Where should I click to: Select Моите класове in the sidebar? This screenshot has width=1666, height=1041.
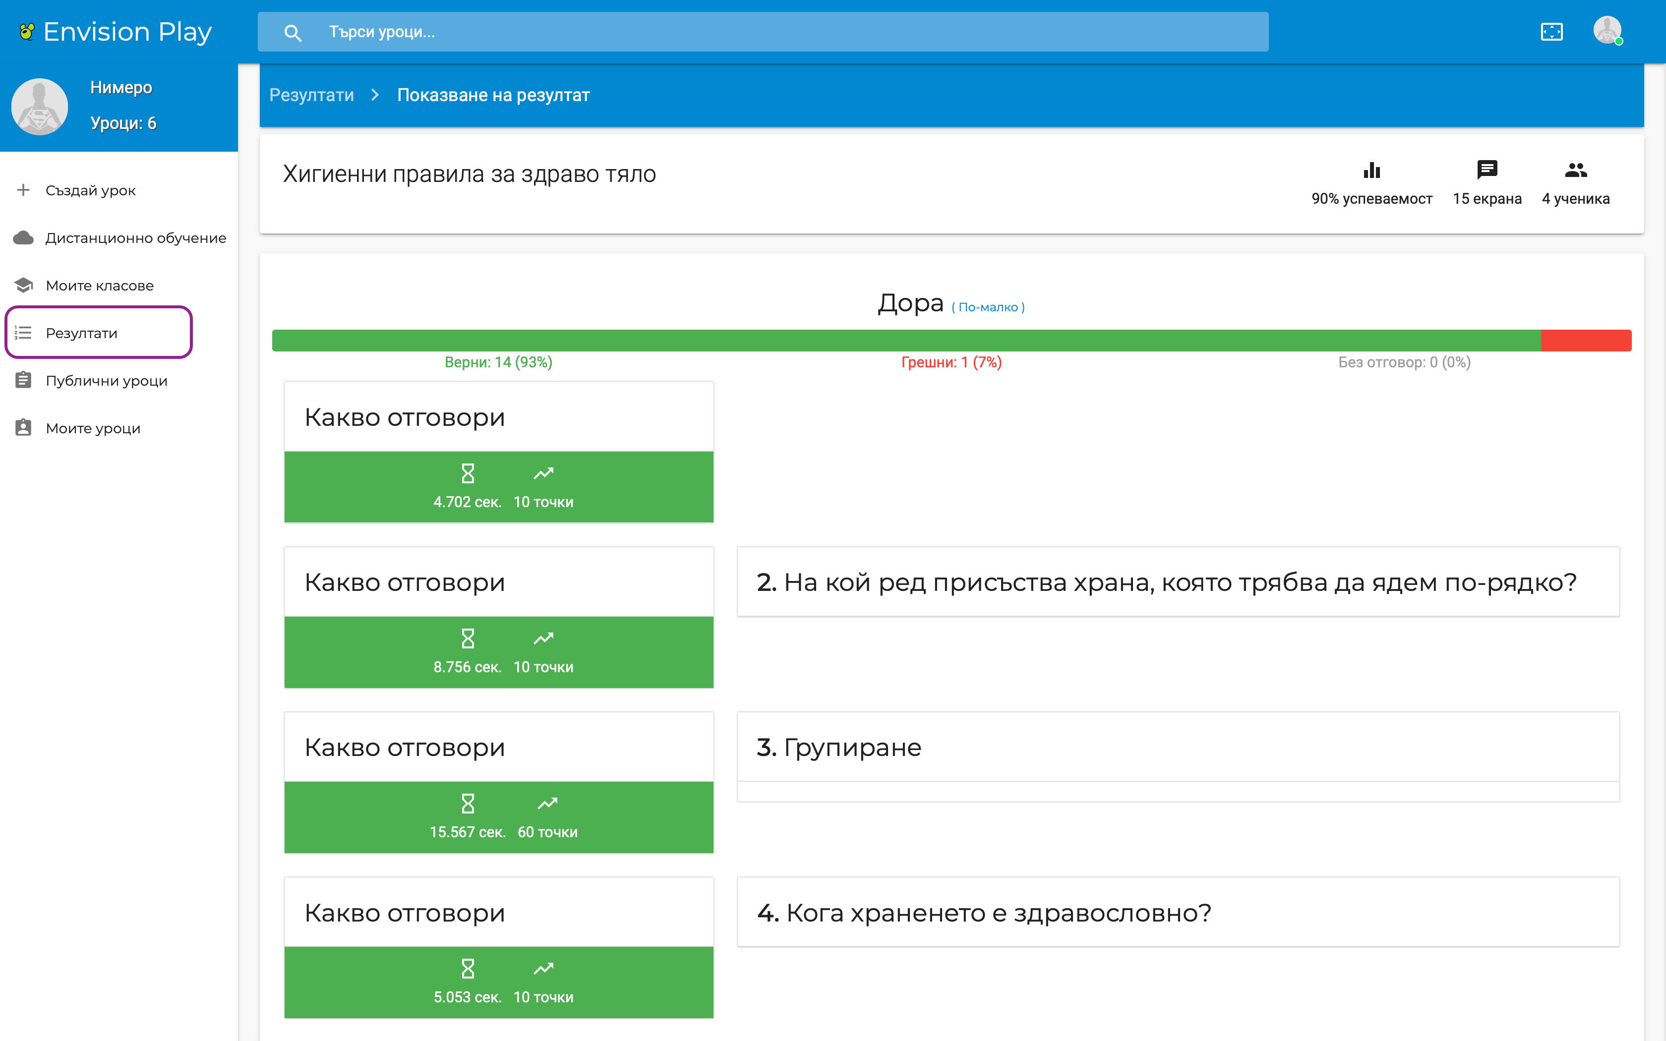pos(100,285)
